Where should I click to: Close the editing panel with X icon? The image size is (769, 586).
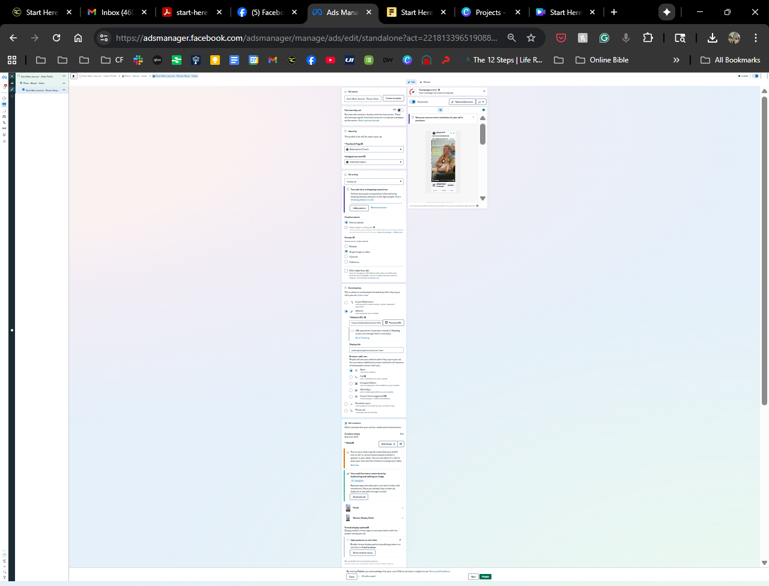pos(11,77)
